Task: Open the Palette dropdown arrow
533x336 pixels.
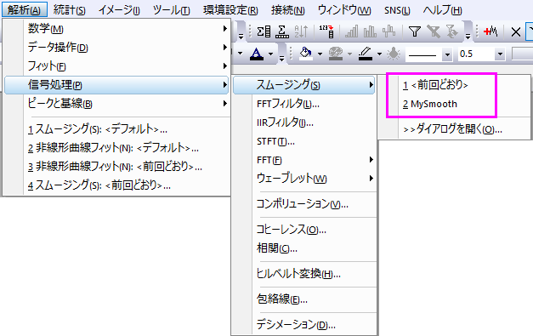Action: pyautogui.click(x=349, y=54)
